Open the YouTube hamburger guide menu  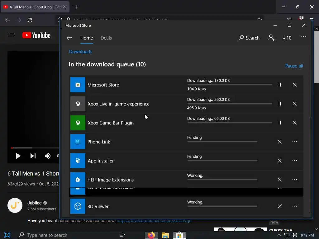pyautogui.click(x=11, y=35)
